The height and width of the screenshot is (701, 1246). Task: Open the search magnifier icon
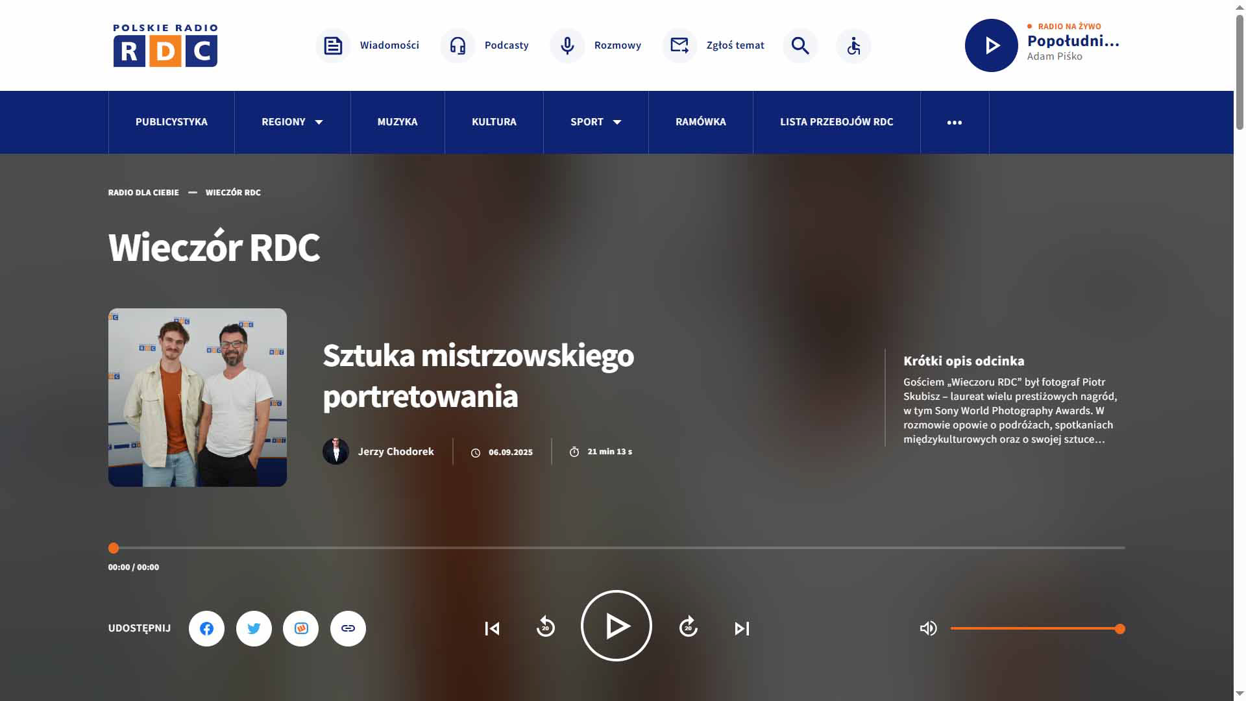(800, 45)
